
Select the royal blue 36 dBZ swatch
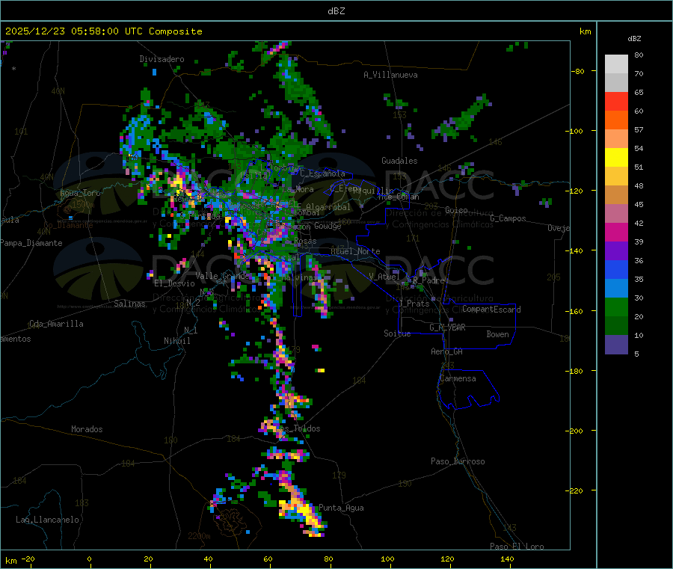coord(616,269)
